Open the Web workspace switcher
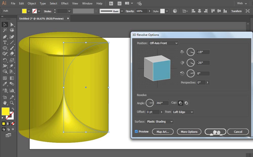Screen dimensions: 253x157 242,3
